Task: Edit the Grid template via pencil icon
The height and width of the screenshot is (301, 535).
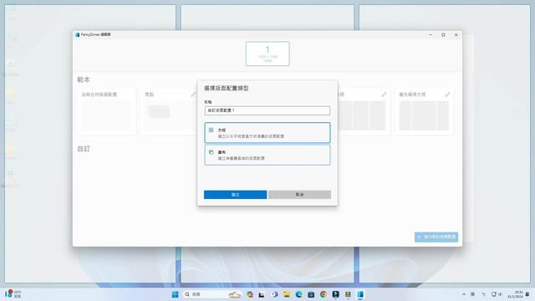Action: point(384,94)
